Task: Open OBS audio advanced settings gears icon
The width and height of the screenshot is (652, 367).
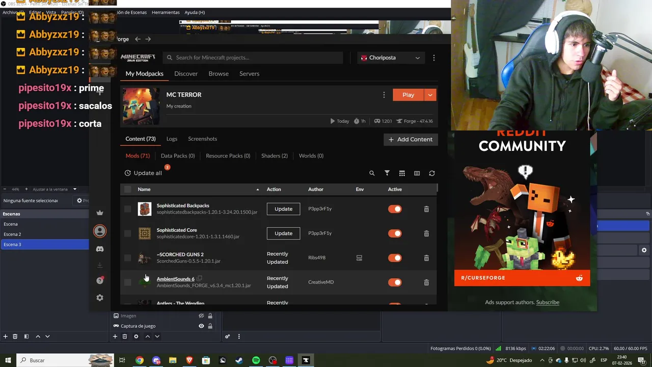Action: click(228, 336)
